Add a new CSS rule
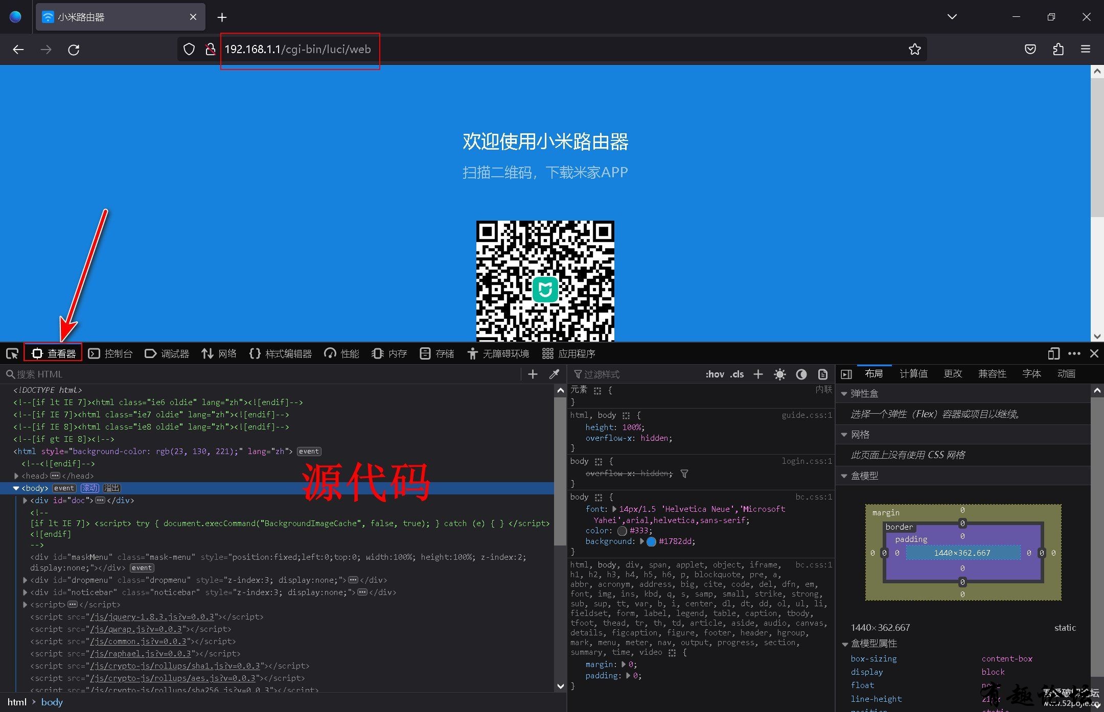 [x=758, y=374]
